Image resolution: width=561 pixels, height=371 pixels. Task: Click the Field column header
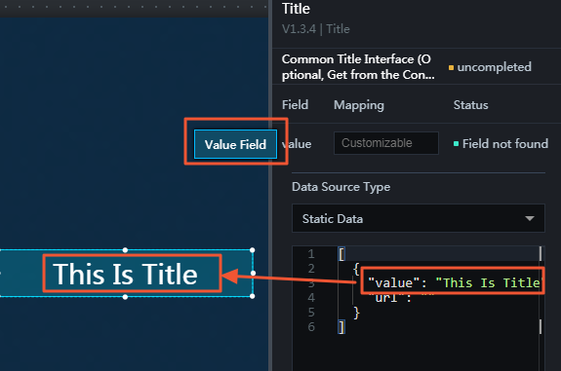click(295, 105)
